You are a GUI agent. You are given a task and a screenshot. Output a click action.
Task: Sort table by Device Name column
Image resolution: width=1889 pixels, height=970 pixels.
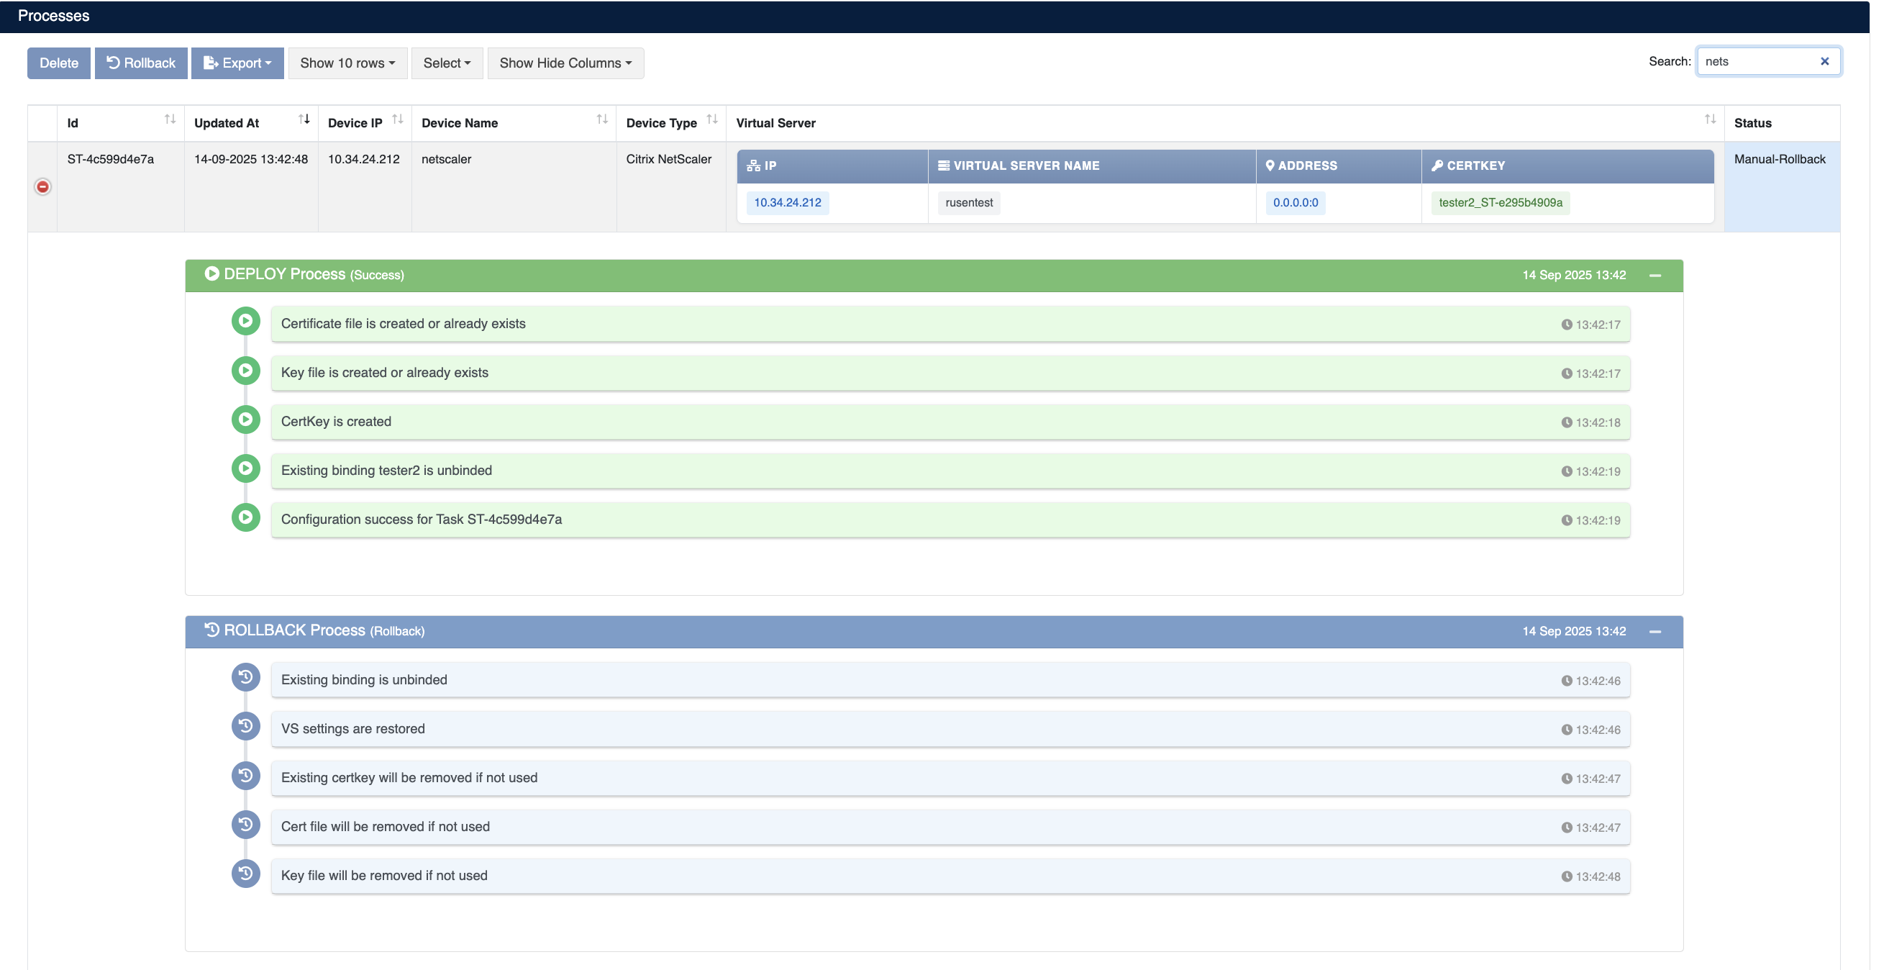pos(514,122)
